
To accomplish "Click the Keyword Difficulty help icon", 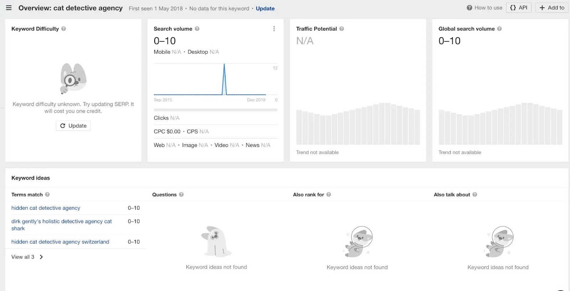I will tap(63, 29).
